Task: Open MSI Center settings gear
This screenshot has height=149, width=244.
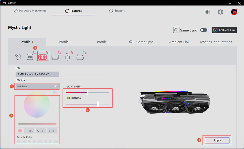Action: point(221,12)
